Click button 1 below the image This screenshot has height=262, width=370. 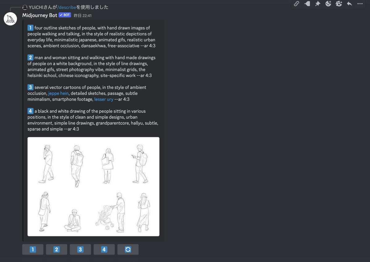33,249
